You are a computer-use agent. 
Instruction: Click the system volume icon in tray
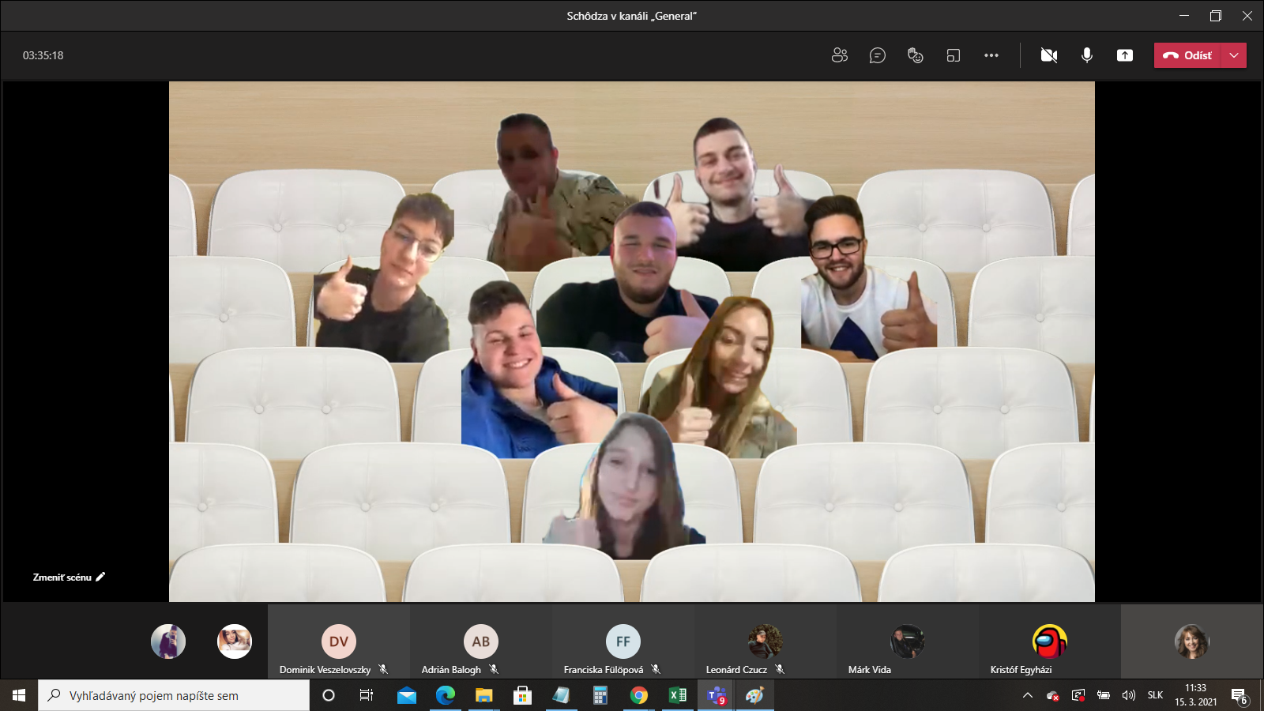click(1128, 695)
